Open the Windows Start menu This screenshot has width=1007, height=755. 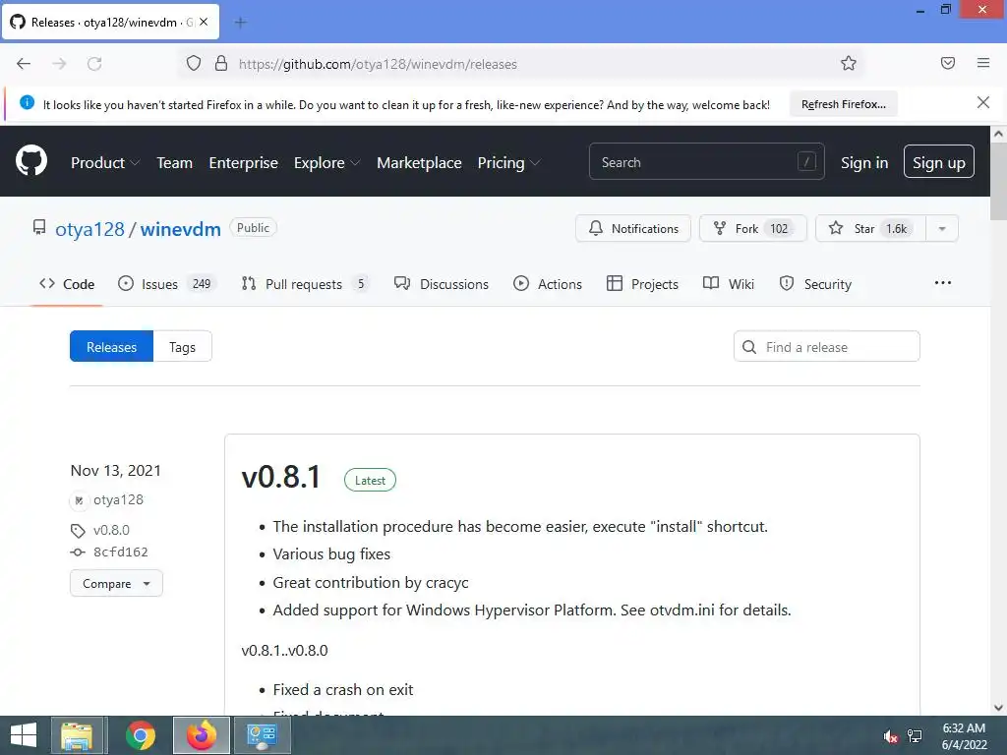pyautogui.click(x=24, y=735)
